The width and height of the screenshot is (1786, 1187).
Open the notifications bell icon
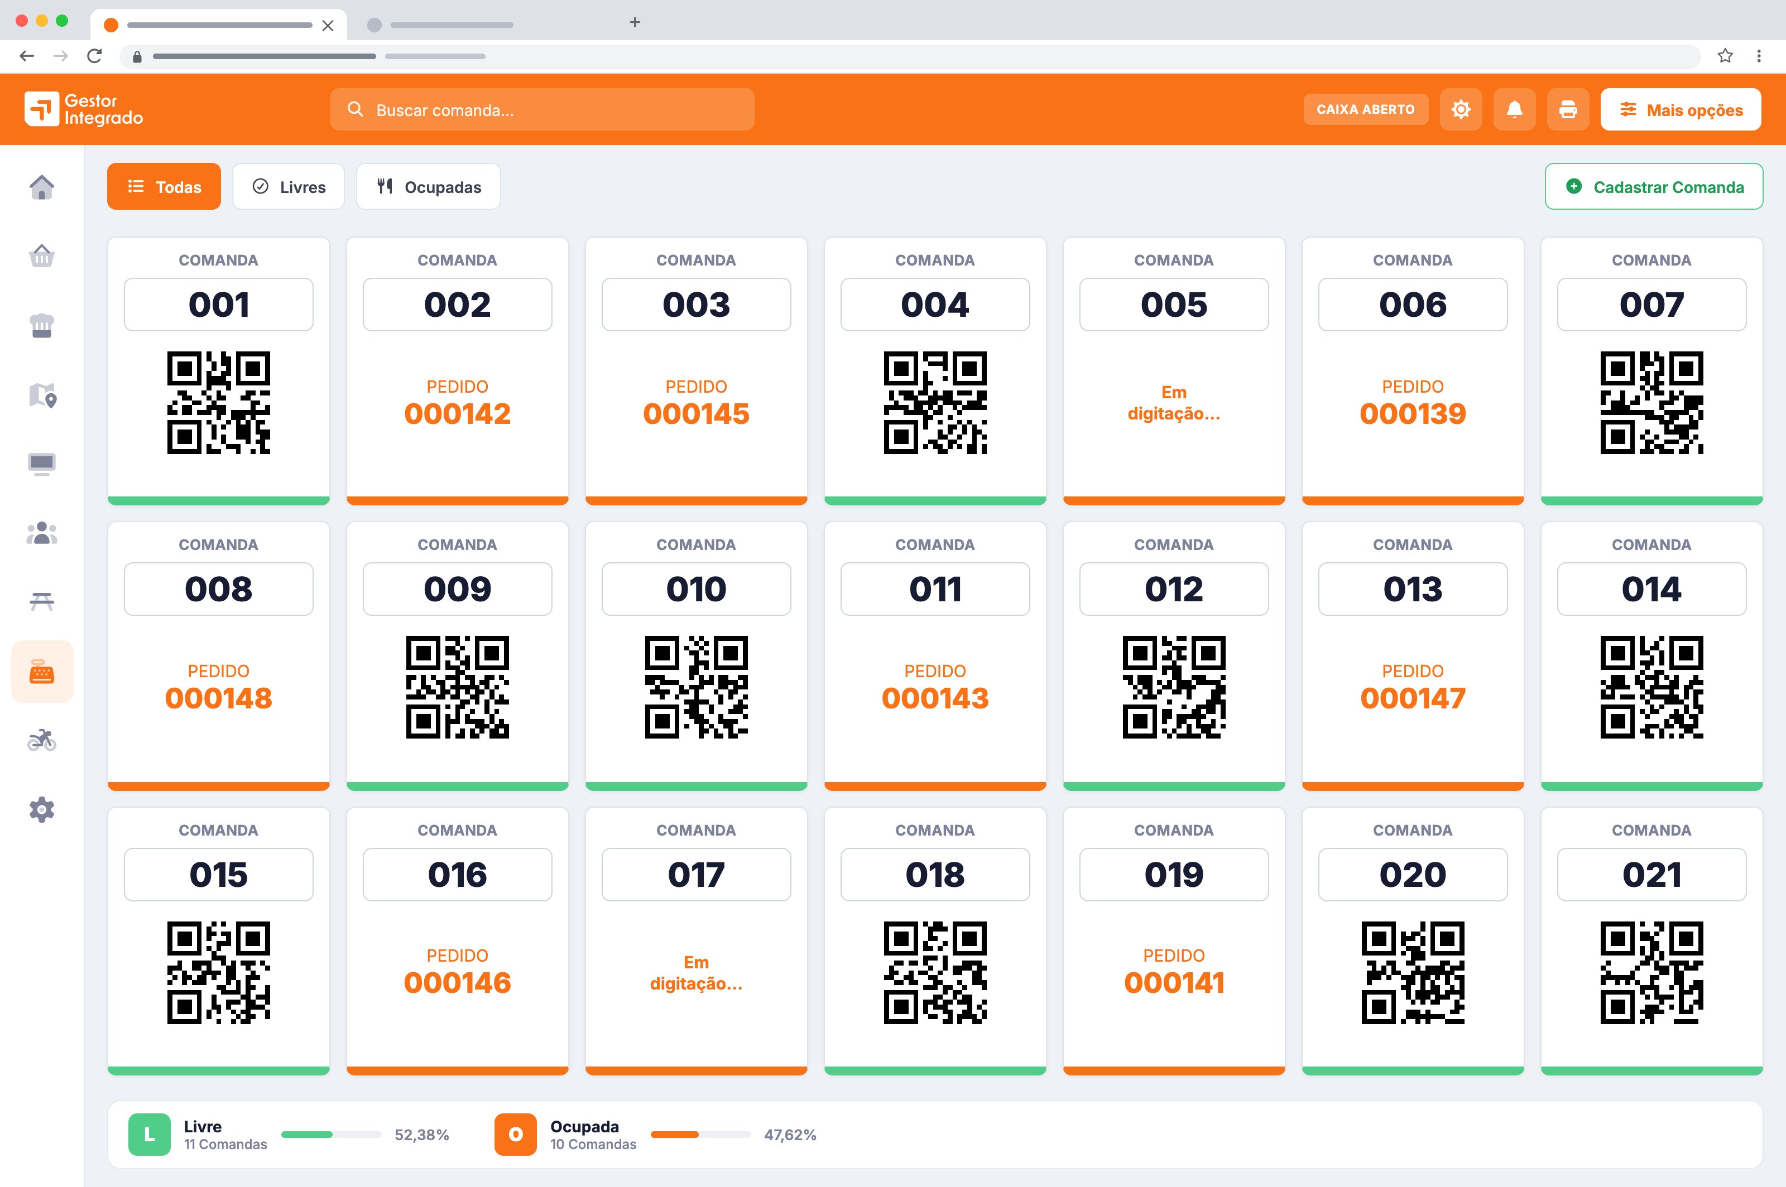click(1514, 110)
